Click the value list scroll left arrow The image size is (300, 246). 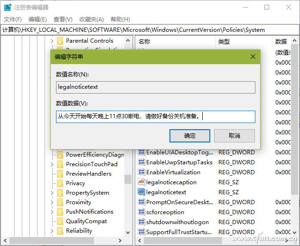[x=140, y=240]
